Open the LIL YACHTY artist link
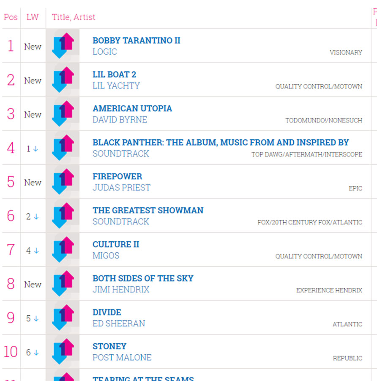Viewport: 377px width, 381px height. click(116, 86)
